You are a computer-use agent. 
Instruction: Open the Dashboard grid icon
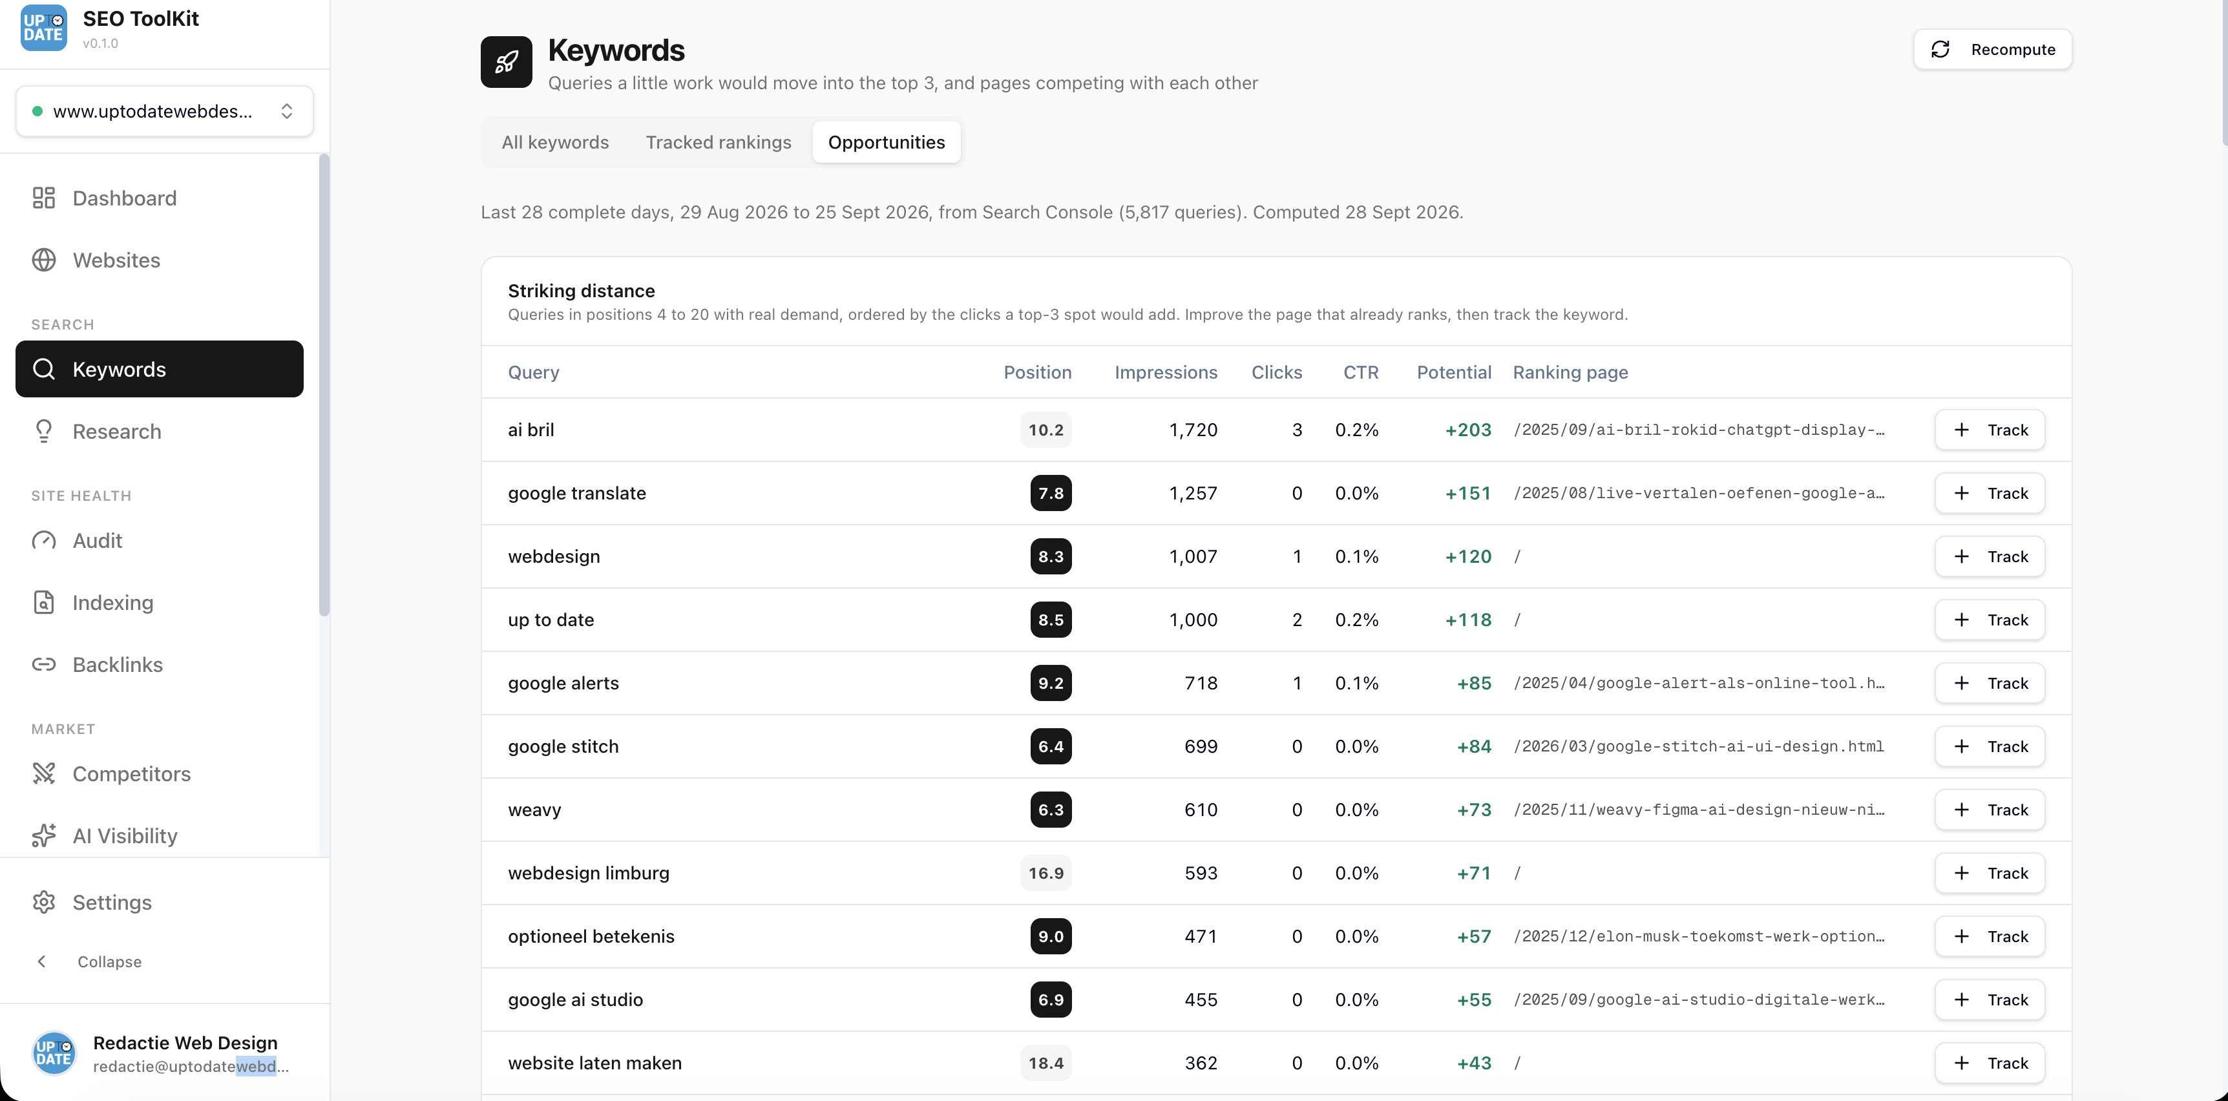click(x=43, y=198)
